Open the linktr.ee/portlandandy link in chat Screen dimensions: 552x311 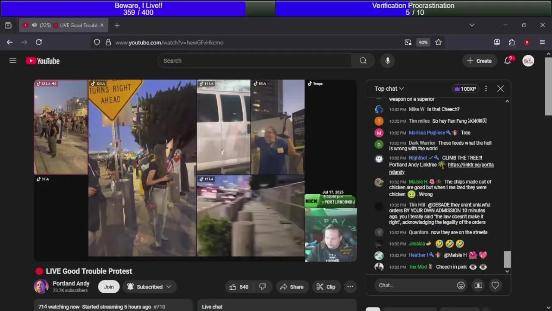point(441,168)
